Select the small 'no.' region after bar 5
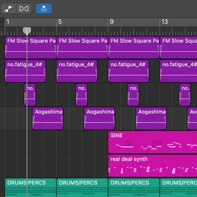The image size is (197, 197). pyautogui.click(x=81, y=95)
